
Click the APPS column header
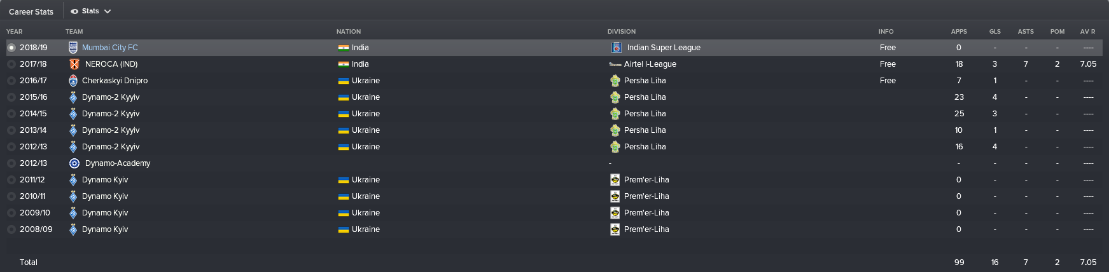959,31
